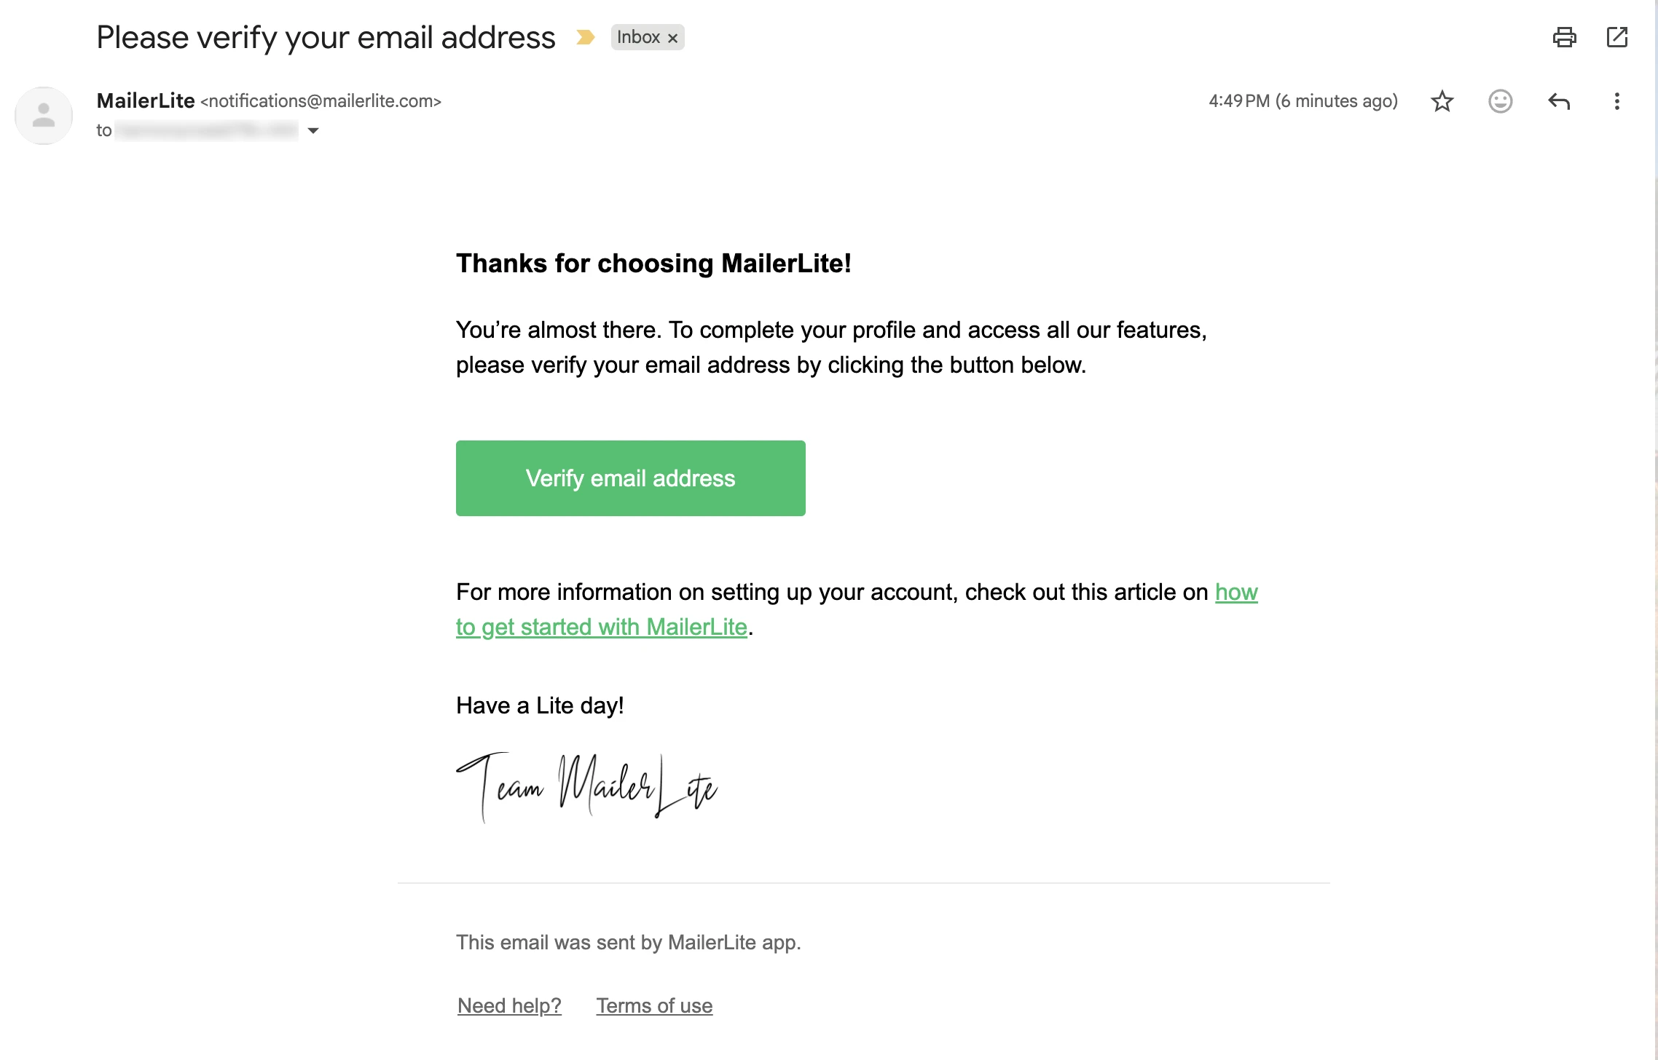Click the MailerLite sender name
Screen dimensions: 1658x1060
pos(146,100)
